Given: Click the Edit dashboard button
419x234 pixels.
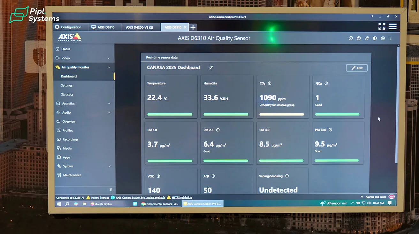Looking at the screenshot, I should (x=357, y=68).
